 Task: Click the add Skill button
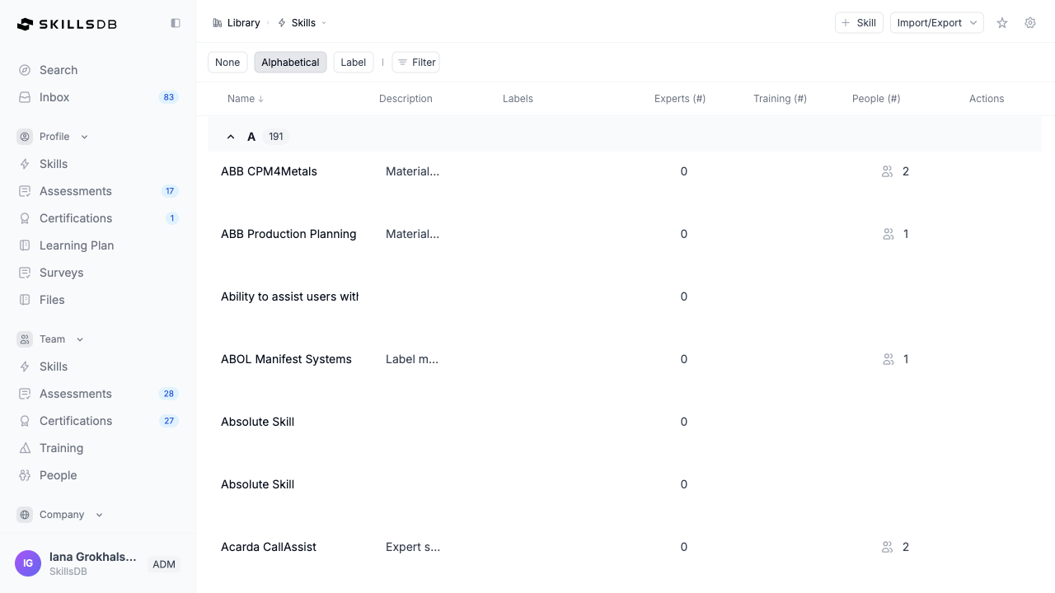point(858,23)
